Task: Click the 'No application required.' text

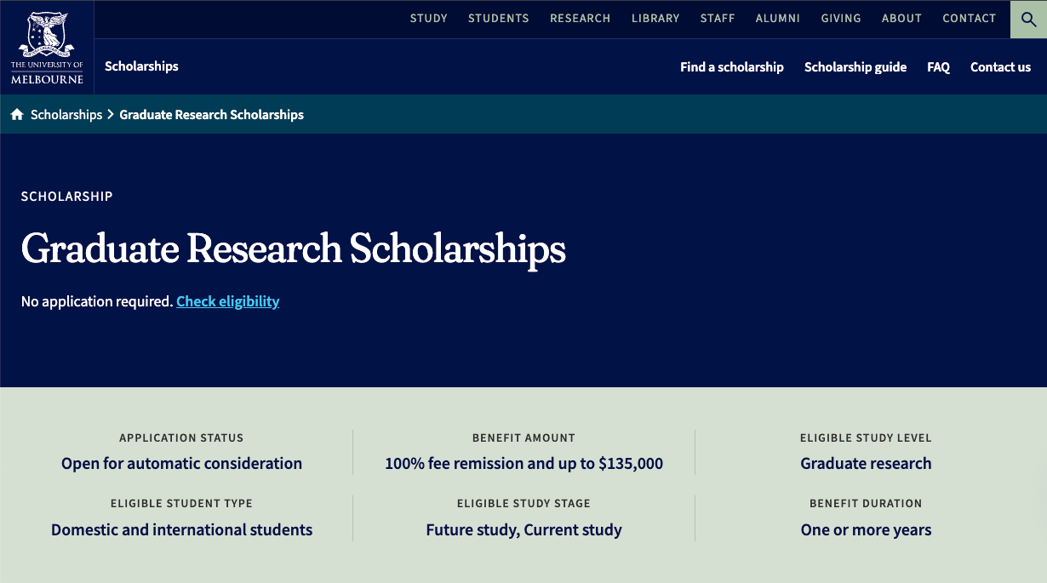Action: tap(97, 301)
